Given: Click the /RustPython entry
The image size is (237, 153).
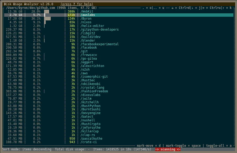Looking at the screenshot, I should click(119, 106).
